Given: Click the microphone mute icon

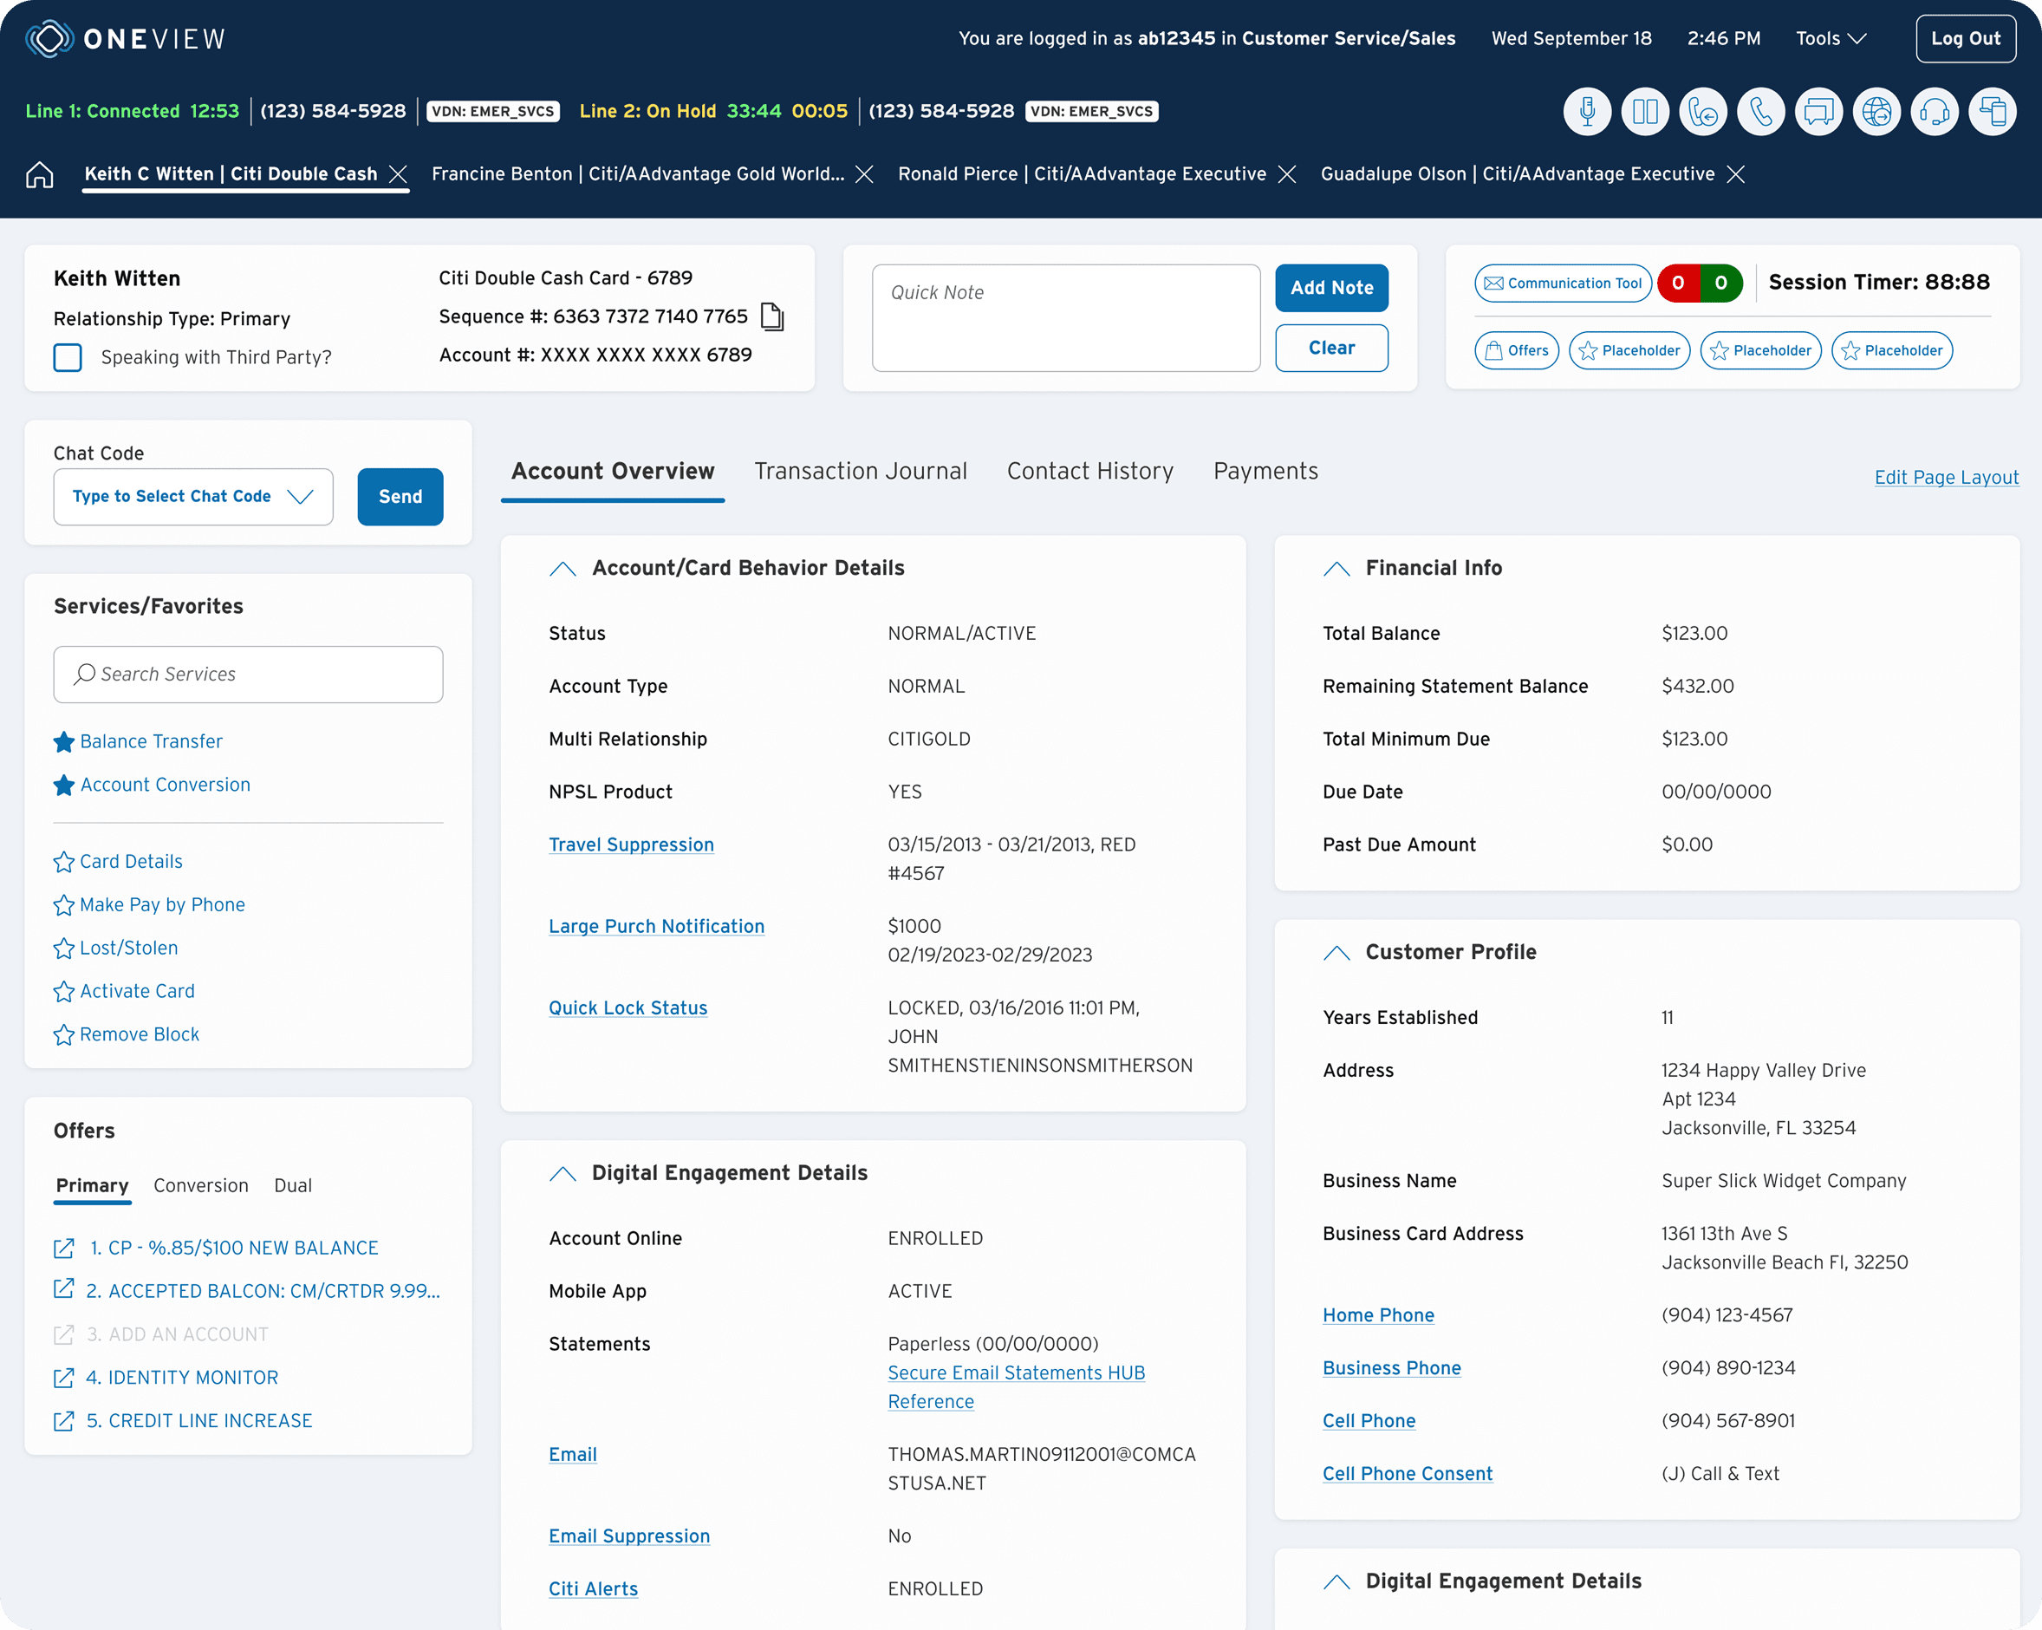Looking at the screenshot, I should pos(1587,112).
